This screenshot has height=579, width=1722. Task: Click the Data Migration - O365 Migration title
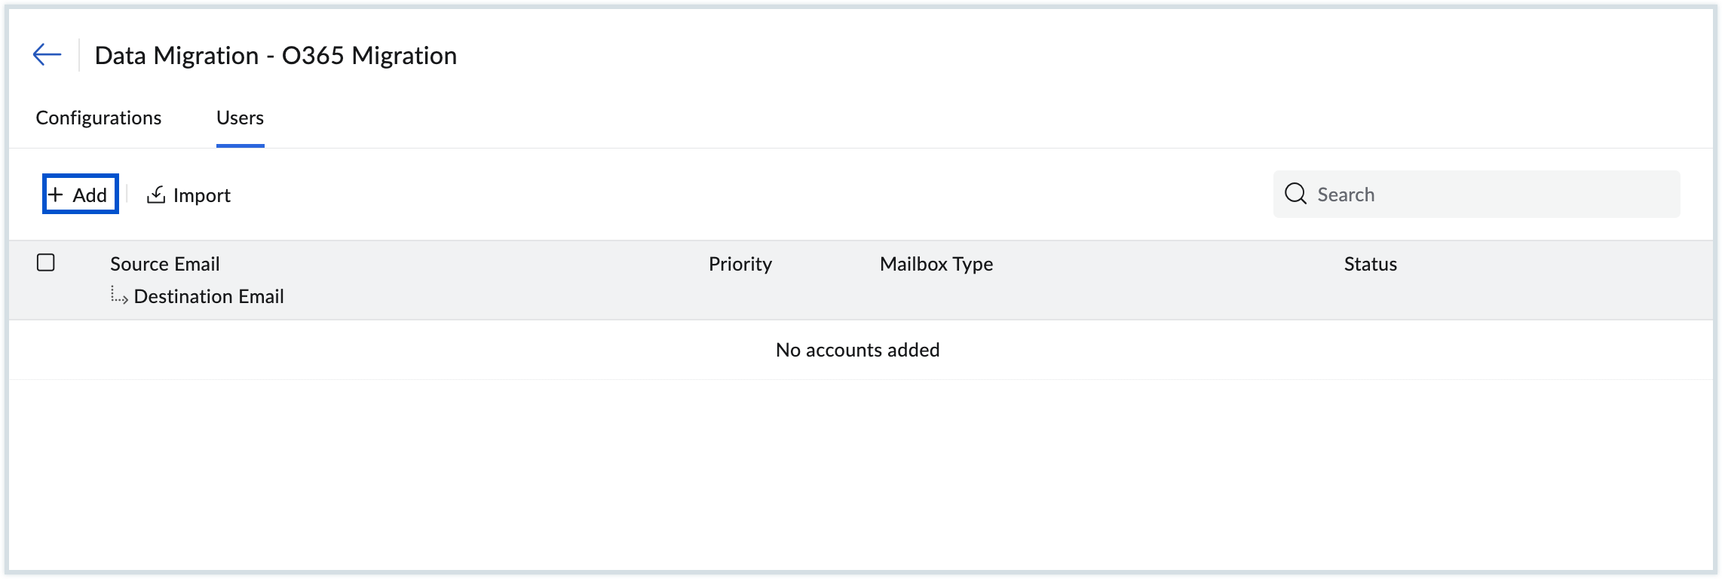click(276, 56)
